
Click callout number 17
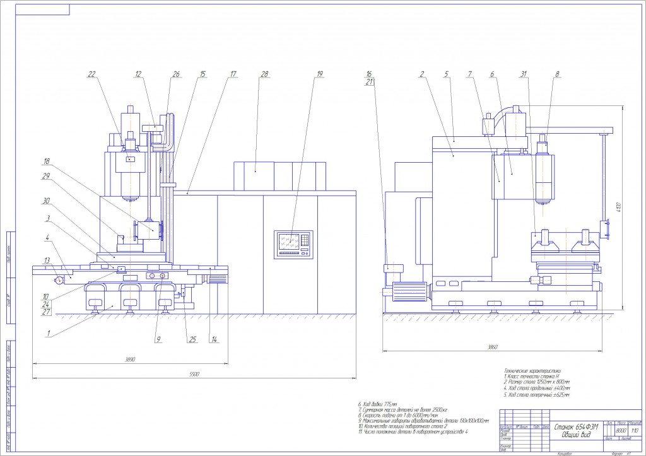coord(233,74)
